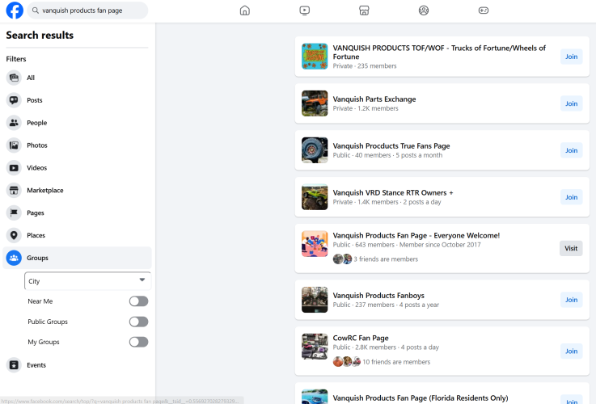Open the Groups icon in top bar
Viewport: 596px width, 404px height.
click(x=424, y=11)
